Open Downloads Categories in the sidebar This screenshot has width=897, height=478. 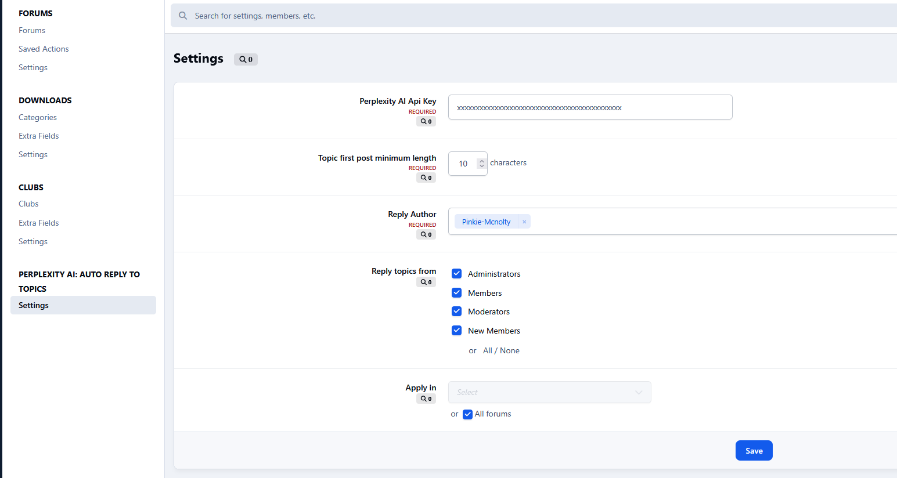[x=38, y=117]
